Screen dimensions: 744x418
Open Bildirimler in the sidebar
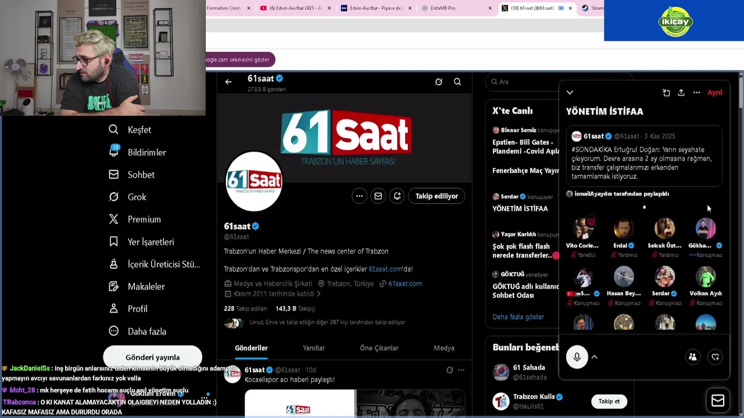pos(138,152)
